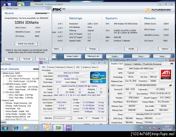Viewport: 176px width, 137px height.
Task: Click the To Excel button
Action: [27, 59]
